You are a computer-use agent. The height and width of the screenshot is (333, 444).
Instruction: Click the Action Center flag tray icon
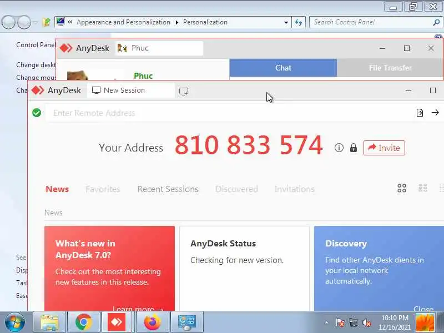click(x=340, y=322)
